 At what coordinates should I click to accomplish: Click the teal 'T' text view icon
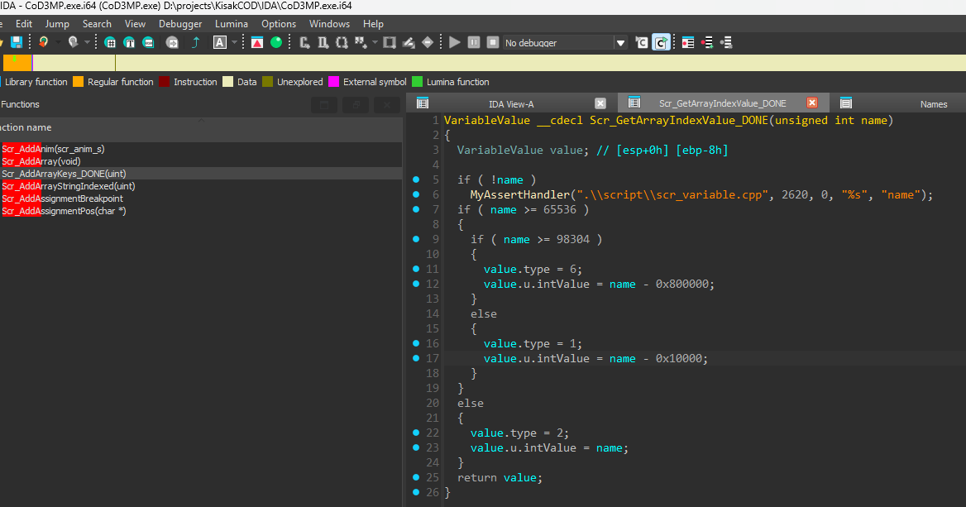pos(129,42)
